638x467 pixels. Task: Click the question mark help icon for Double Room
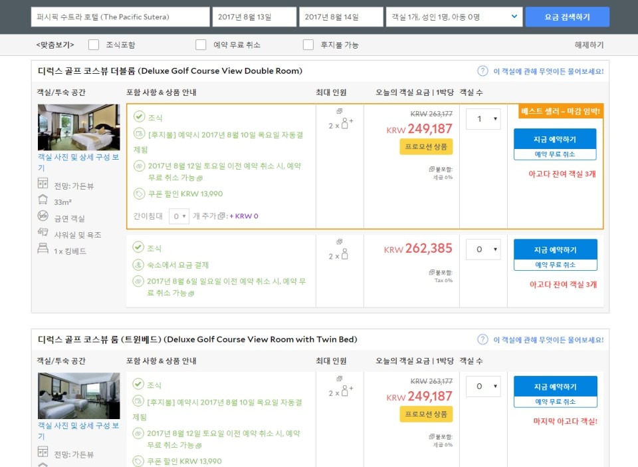click(482, 71)
